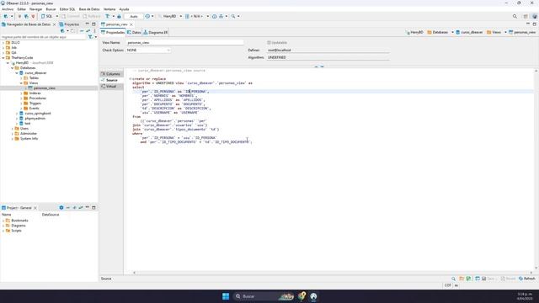
Task: Close the personas_view editor tab
Action: tap(131, 24)
